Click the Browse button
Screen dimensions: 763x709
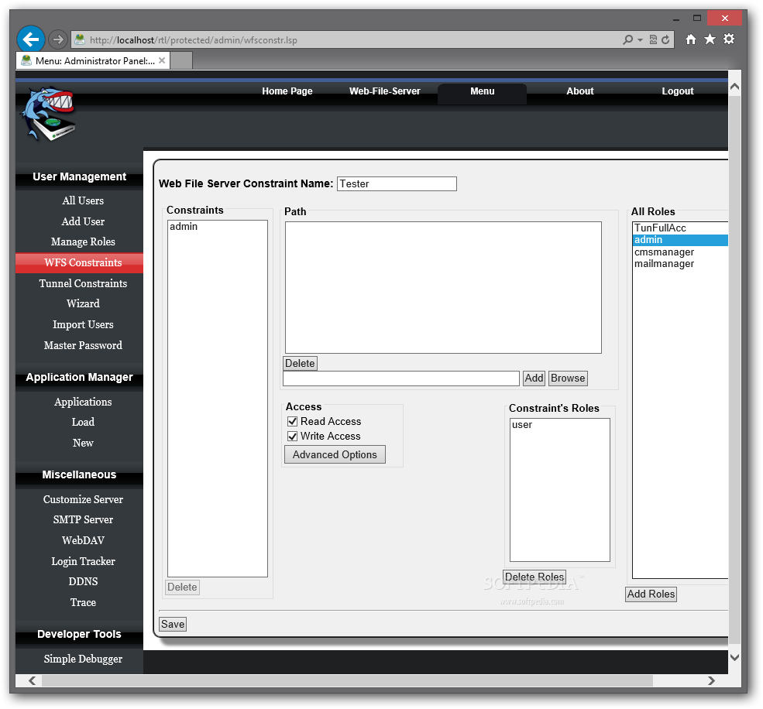pos(568,378)
